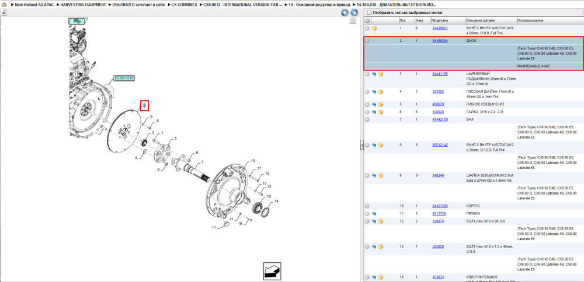This screenshot has width=584, height=282.
Task: Click blue arrow icon for part 393062
Action: click(374, 91)
